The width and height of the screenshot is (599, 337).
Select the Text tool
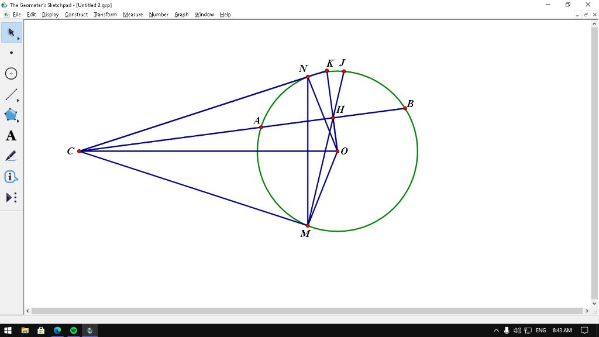click(11, 136)
